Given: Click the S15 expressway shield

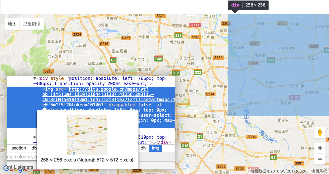Looking at the screenshot, I should 185,146.
